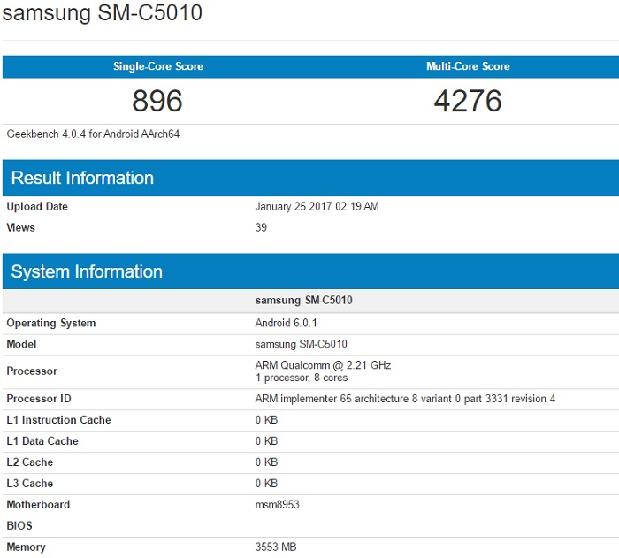The height and width of the screenshot is (558, 619).
Task: Select the 'Views' label
Action: [x=21, y=228]
